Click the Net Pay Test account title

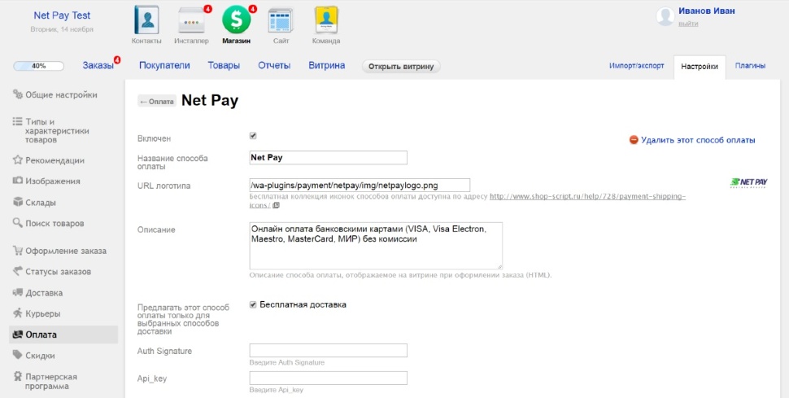pyautogui.click(x=62, y=15)
